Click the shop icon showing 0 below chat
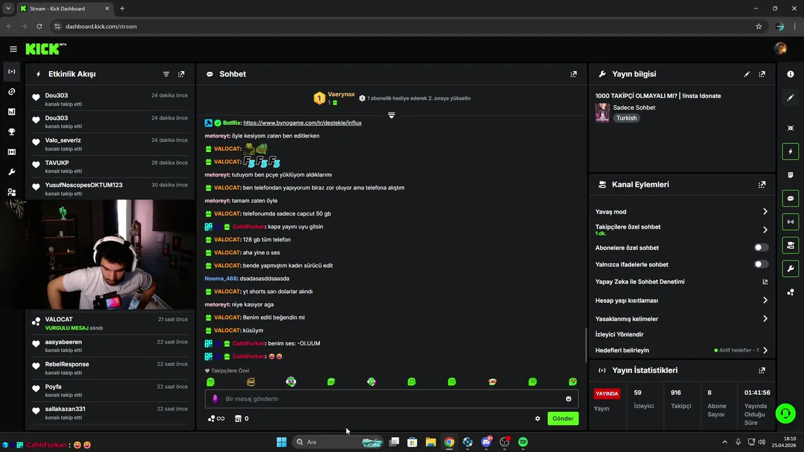The height and width of the screenshot is (452, 804). point(242,419)
